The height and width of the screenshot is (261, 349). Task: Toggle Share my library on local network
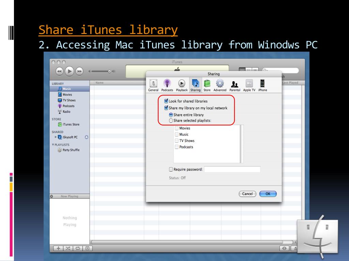(166, 108)
